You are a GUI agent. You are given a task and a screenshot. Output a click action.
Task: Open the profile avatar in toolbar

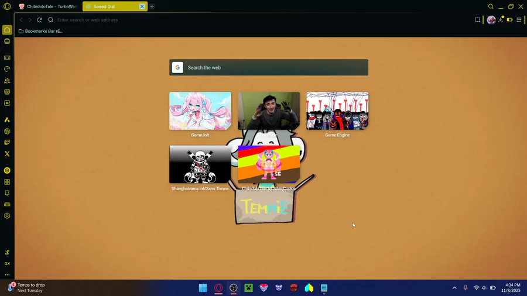click(491, 20)
